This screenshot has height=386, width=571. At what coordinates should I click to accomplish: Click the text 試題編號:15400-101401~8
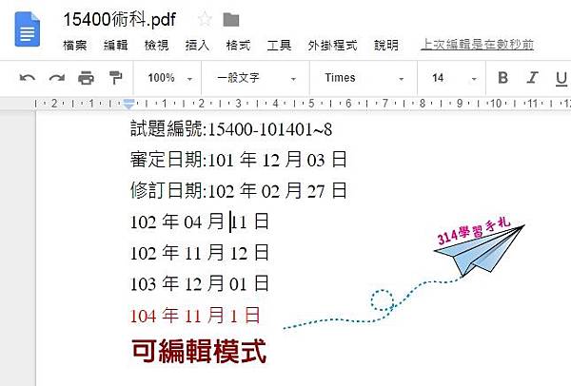(x=231, y=129)
